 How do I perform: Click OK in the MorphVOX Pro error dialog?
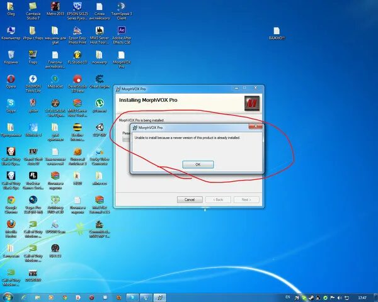click(x=198, y=164)
